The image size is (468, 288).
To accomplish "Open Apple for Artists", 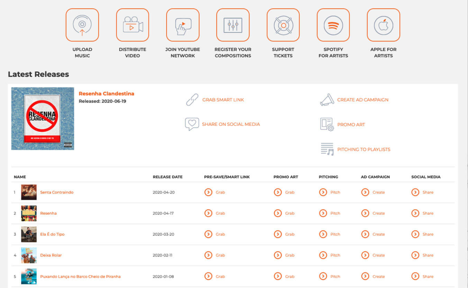I will [383, 25].
